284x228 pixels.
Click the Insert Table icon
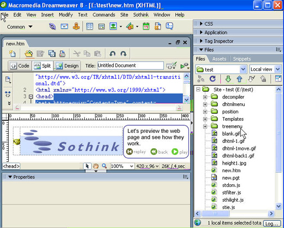click(x=90, y=27)
